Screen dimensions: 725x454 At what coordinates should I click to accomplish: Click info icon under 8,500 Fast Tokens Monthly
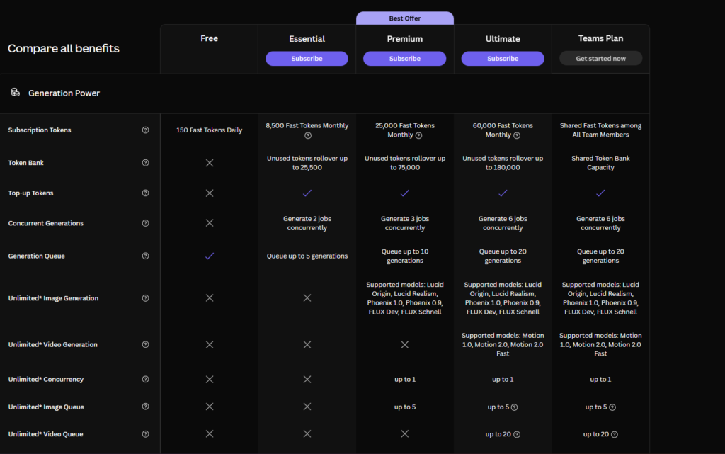pos(308,135)
